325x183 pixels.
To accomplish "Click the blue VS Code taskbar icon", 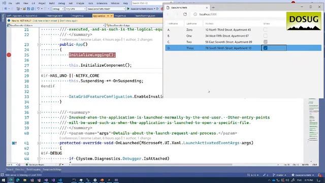I will coord(60,180).
